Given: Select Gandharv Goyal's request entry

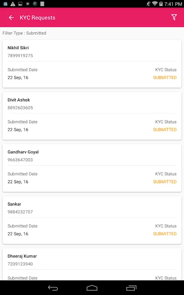Looking at the screenshot, I should pos(92,168).
